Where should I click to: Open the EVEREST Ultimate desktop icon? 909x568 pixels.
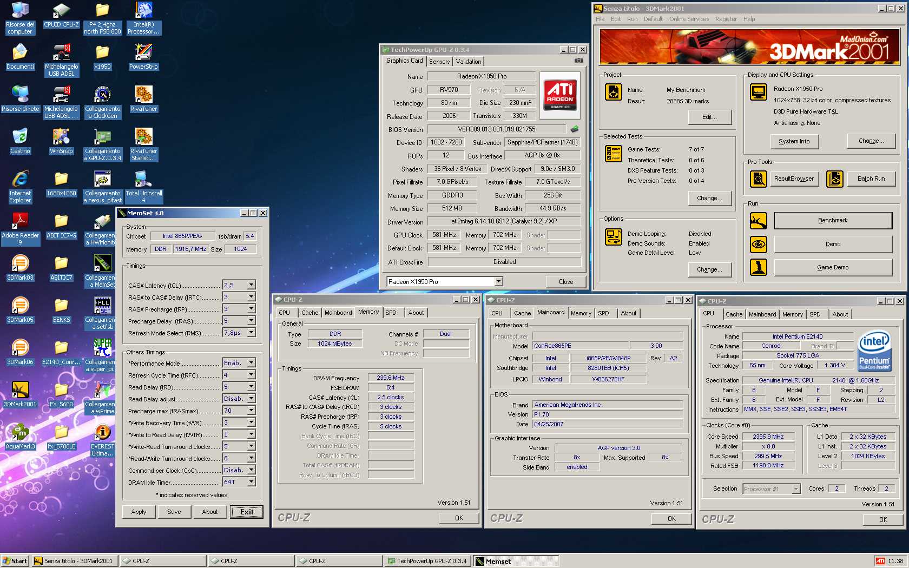point(102,440)
